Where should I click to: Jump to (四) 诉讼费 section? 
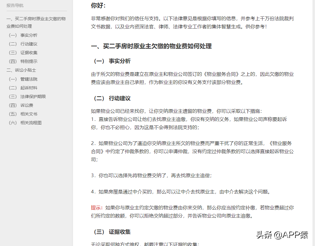21,105
